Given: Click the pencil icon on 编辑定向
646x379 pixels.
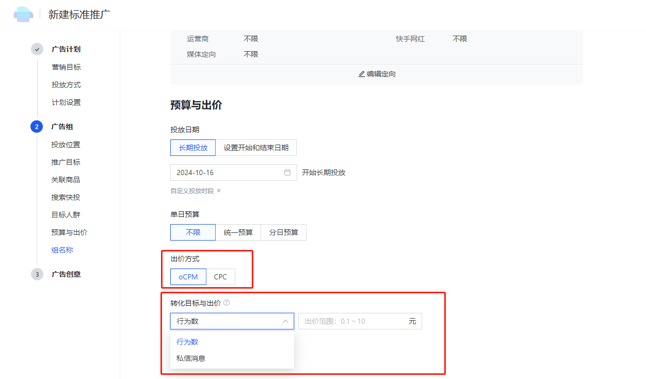Looking at the screenshot, I should pyautogui.click(x=361, y=73).
